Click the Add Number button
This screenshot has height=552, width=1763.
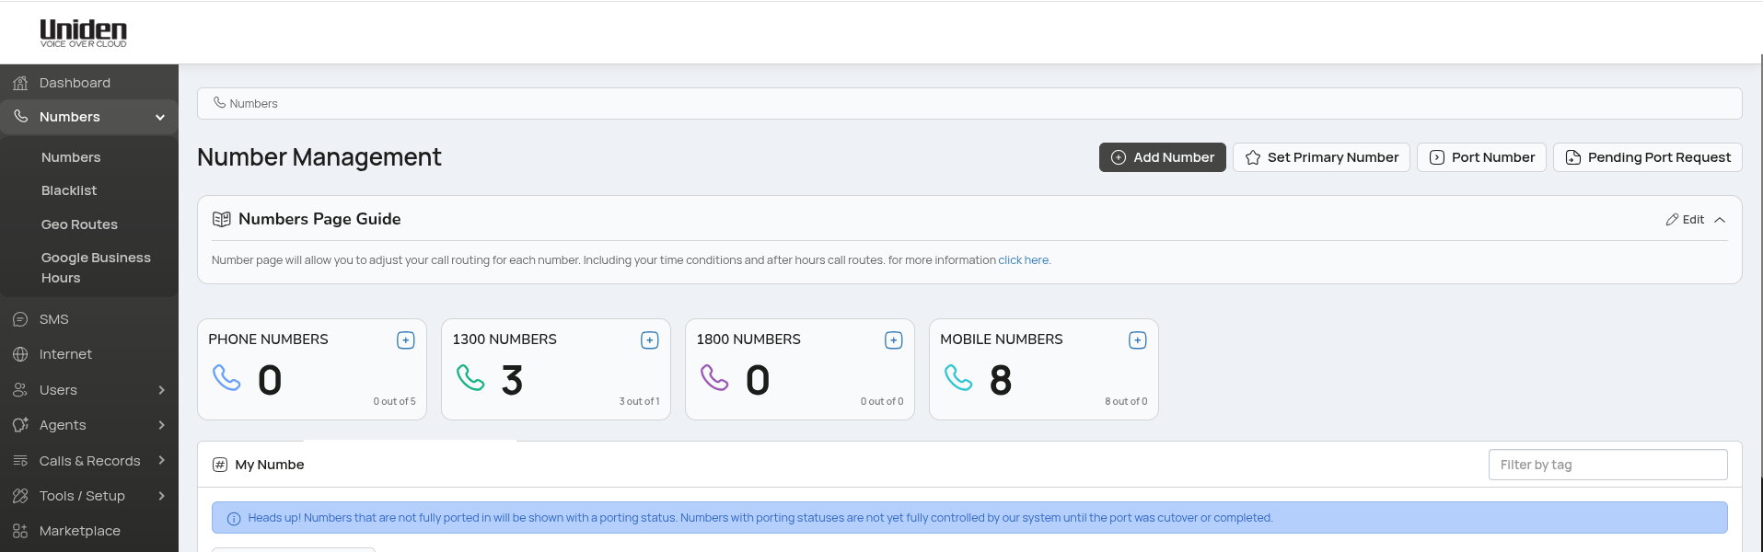click(1163, 157)
